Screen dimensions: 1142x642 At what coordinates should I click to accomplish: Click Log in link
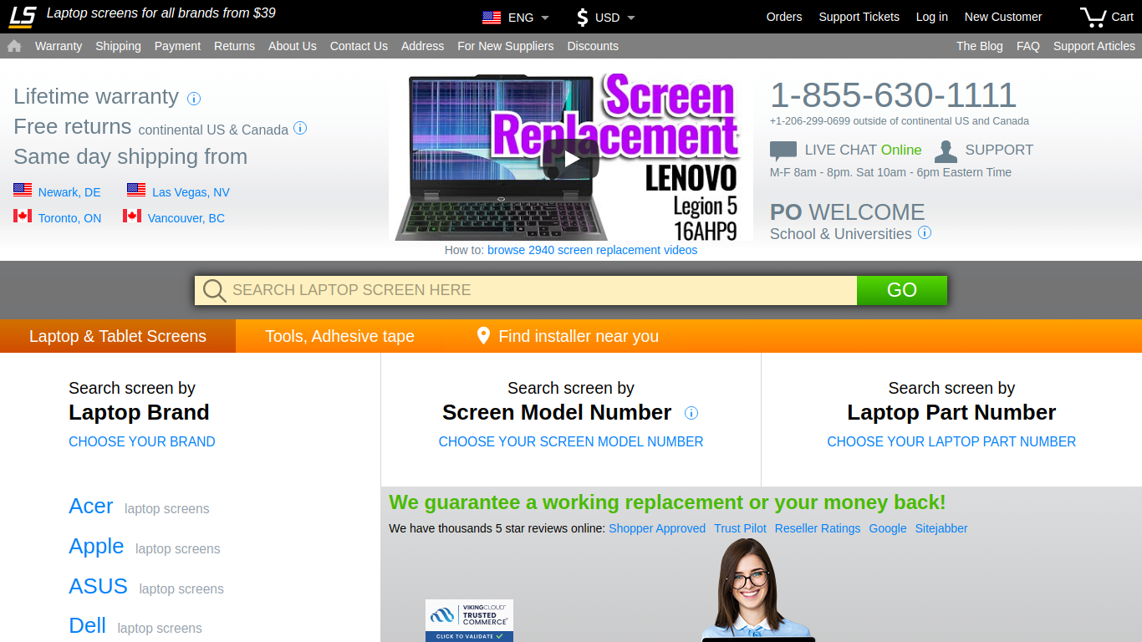[932, 17]
